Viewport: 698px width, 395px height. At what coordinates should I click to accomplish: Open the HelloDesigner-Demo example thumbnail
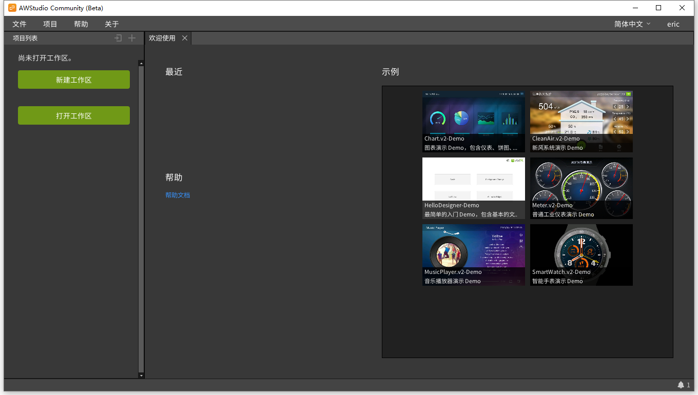(474, 188)
